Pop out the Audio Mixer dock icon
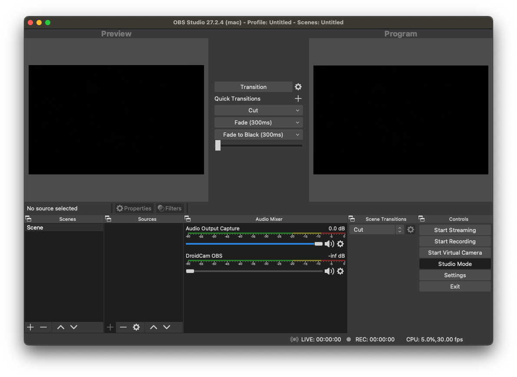This screenshot has width=517, height=377. (x=188, y=219)
